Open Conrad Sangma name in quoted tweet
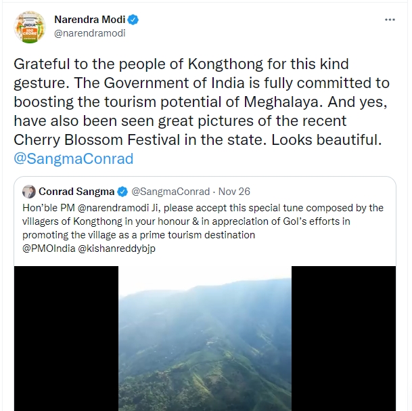 (x=77, y=192)
